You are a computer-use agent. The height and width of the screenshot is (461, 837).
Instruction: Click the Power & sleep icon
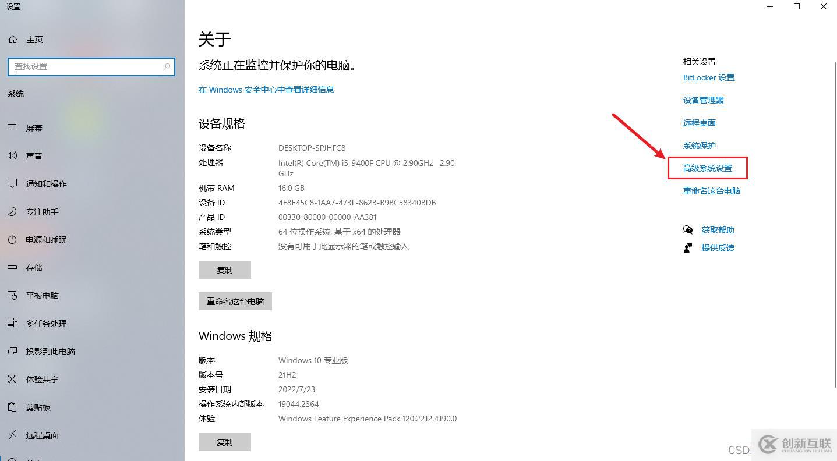pos(12,239)
